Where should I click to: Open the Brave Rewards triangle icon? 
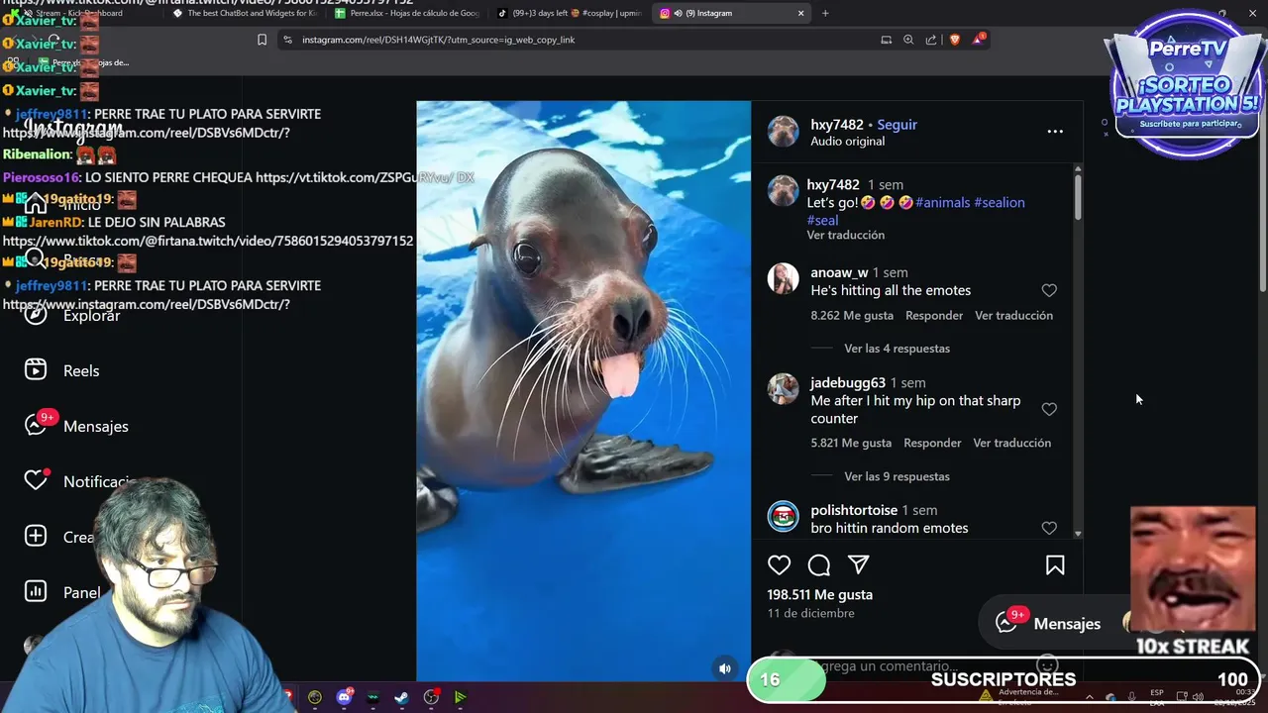[979, 39]
